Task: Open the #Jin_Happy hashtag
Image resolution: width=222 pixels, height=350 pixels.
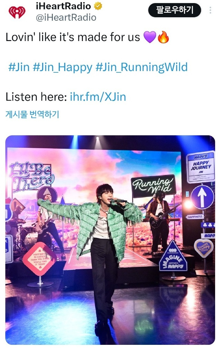Action: (62, 67)
